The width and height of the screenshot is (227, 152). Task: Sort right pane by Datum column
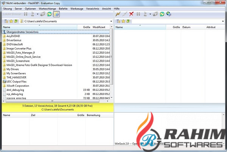point(193,27)
